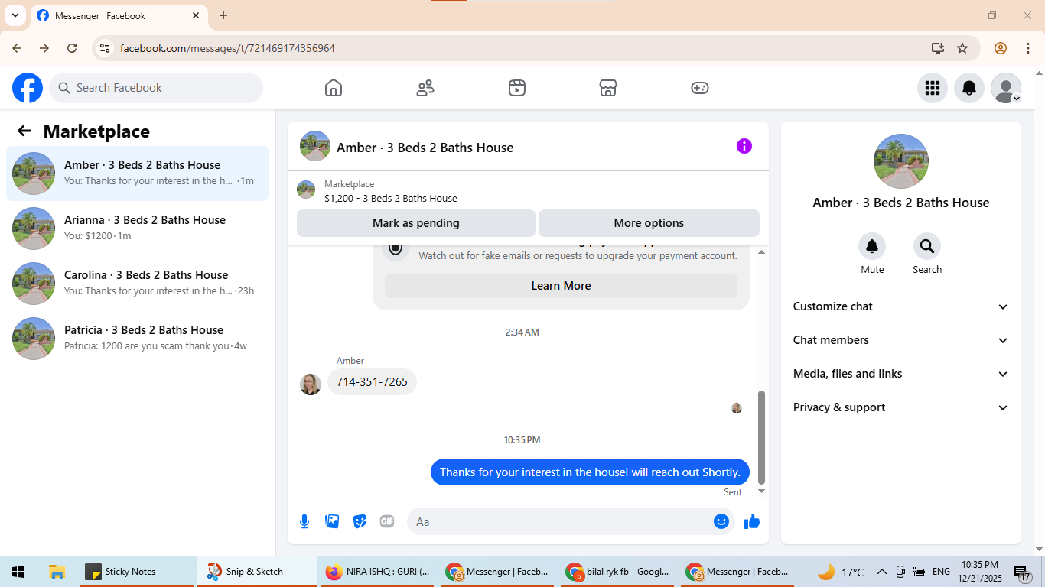Open the Friends icon in top navigation

click(425, 88)
